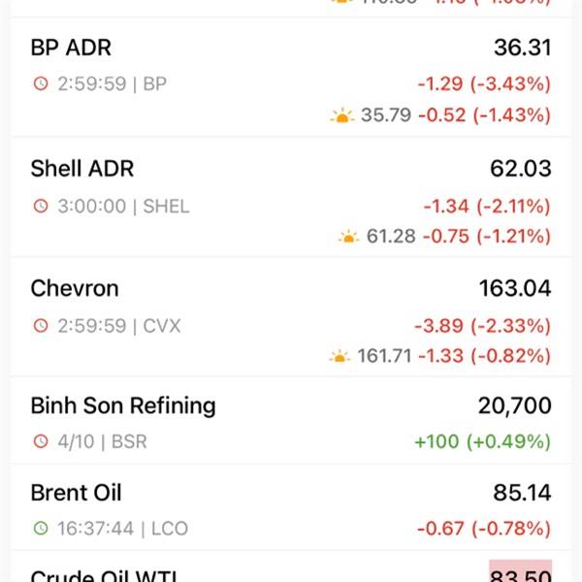
Task: Select the Chevron watchlist row
Action: [291, 318]
